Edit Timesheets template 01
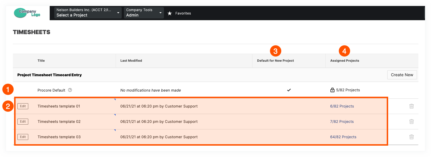 tap(23, 106)
